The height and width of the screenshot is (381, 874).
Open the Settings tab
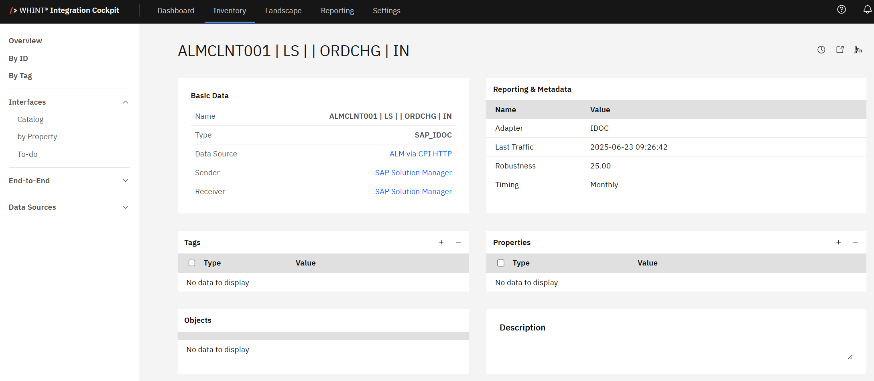tap(386, 11)
